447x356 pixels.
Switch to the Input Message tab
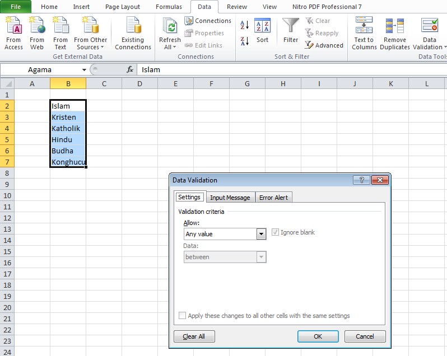click(x=230, y=198)
